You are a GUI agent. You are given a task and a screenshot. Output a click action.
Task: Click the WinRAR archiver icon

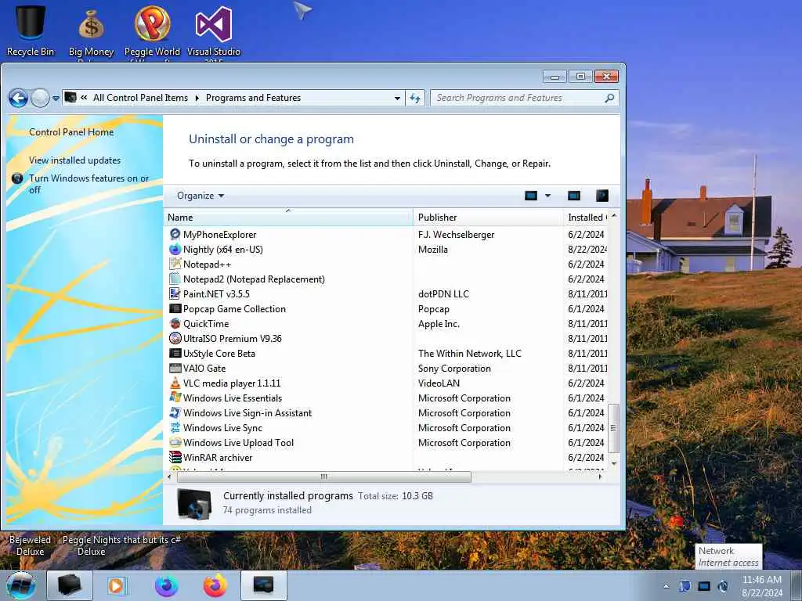pyautogui.click(x=175, y=457)
